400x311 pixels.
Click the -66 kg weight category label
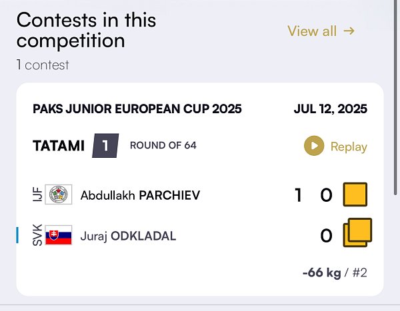tap(322, 272)
